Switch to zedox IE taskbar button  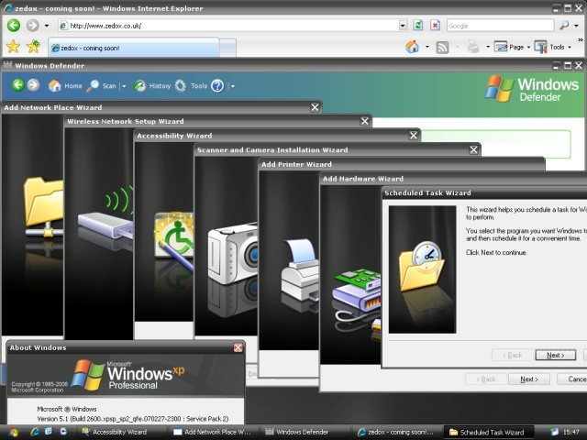click(x=396, y=432)
